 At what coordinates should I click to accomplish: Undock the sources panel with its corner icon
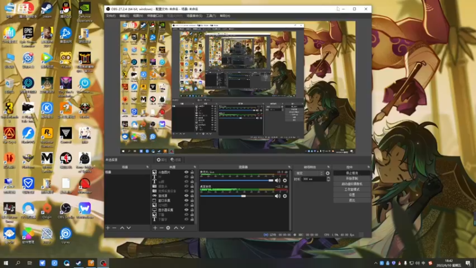pyautogui.click(x=195, y=167)
